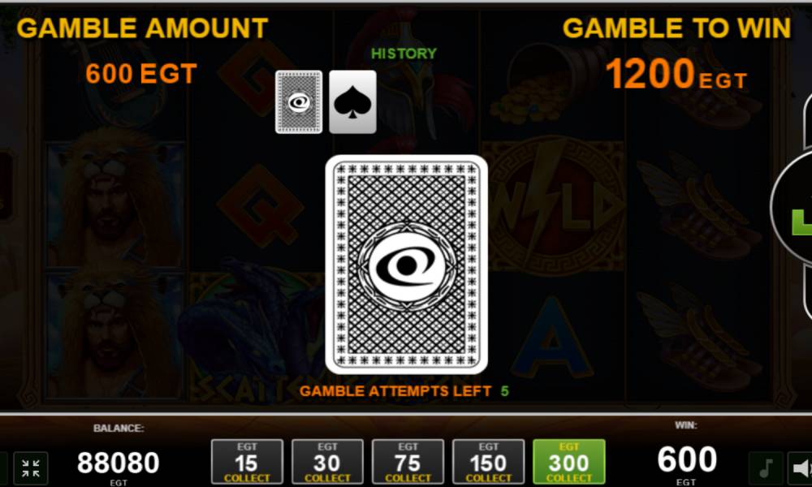Click the Gamble Amount 600 EGT text

140,74
